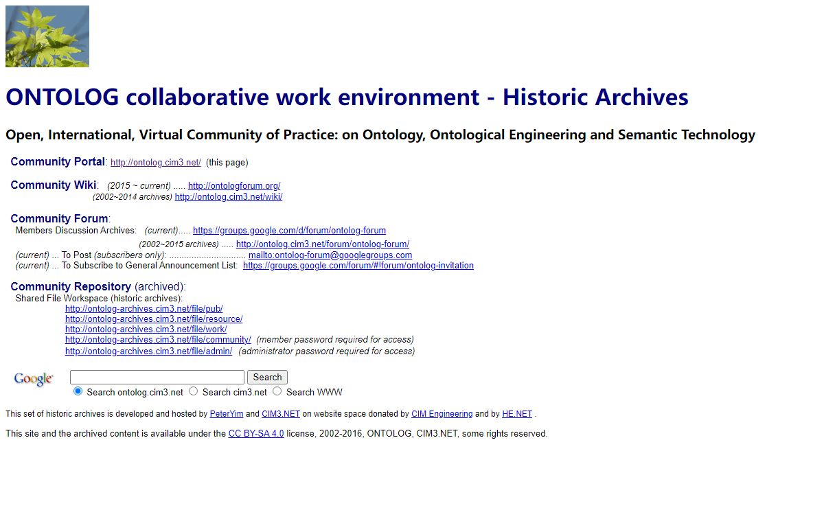824x508 pixels.
Task: Open the http://ontolog.cim3.net/ portal link
Action: (156, 163)
